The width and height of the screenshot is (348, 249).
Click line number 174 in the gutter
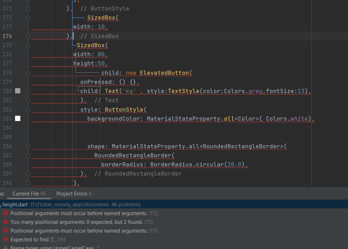7,36
